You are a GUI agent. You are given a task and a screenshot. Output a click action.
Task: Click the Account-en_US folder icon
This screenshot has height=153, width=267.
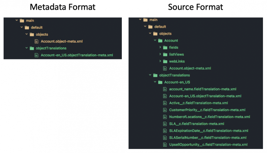(160, 82)
